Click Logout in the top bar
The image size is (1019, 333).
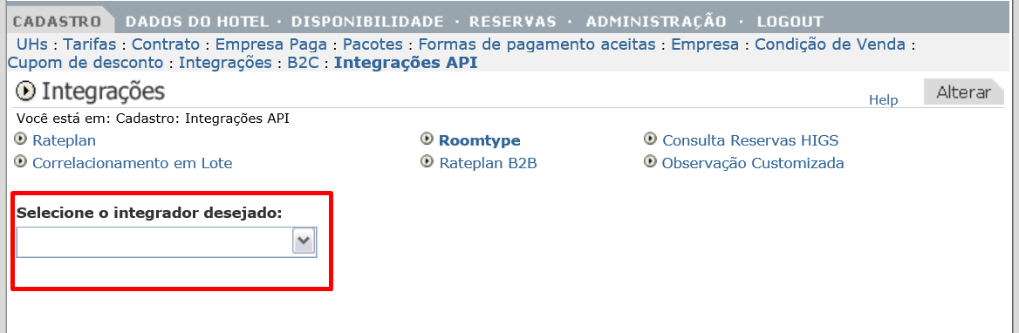(x=790, y=22)
